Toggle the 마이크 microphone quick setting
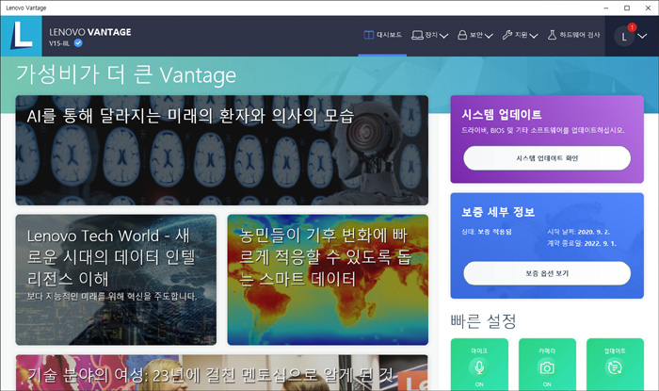The image size is (659, 391). coord(479,365)
